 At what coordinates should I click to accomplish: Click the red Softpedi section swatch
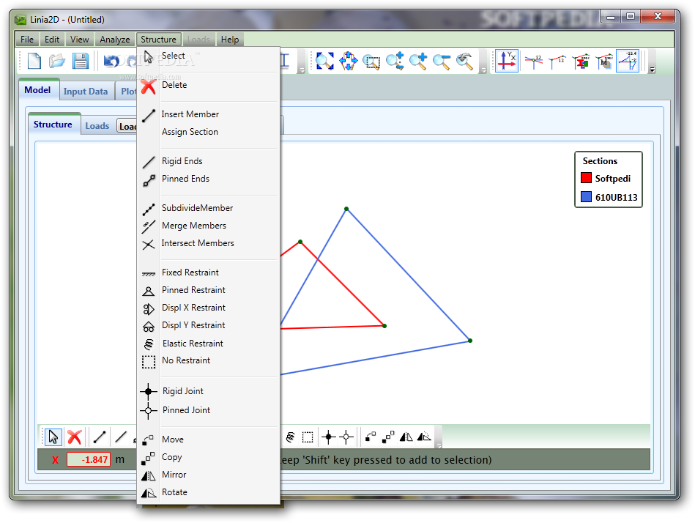click(586, 178)
